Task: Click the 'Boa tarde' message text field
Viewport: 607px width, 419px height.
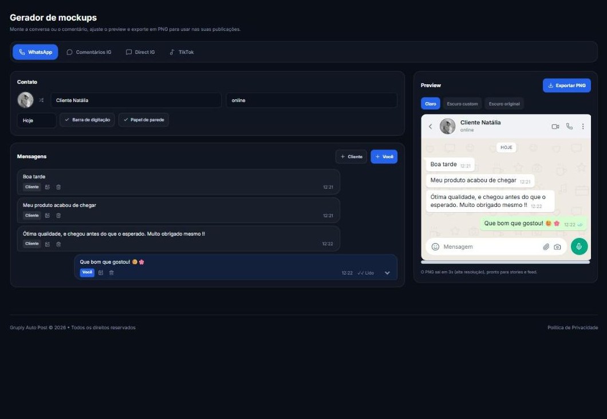Action: coord(178,177)
